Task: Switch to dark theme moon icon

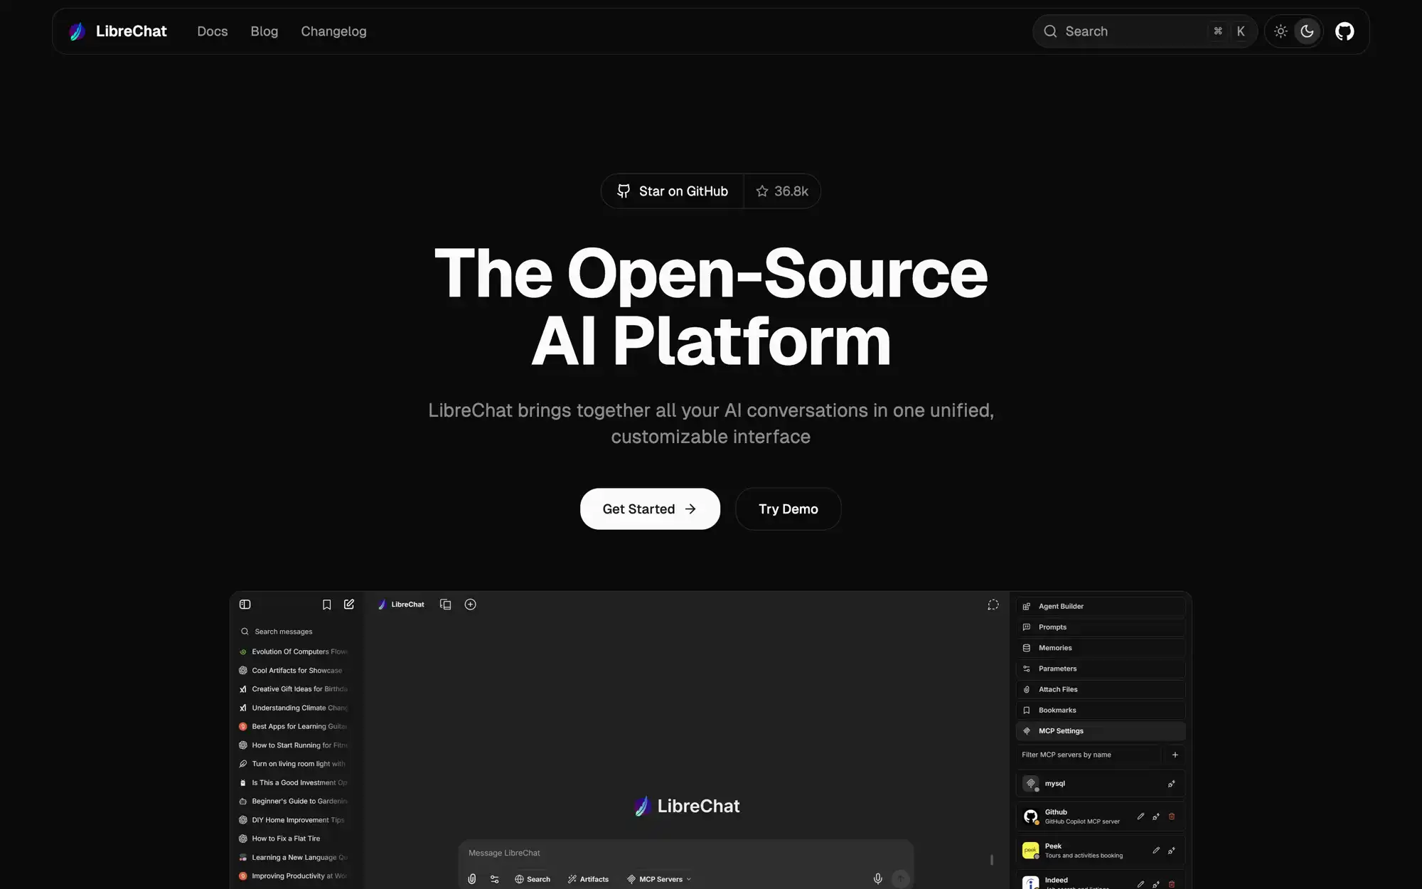Action: point(1307,31)
